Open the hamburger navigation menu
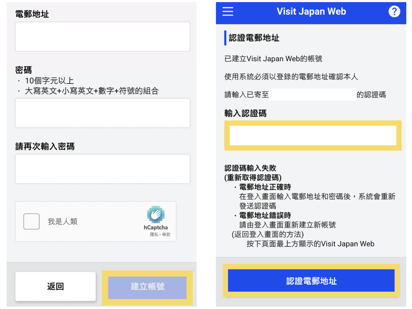Screen dimensions: 412x309 click(x=228, y=11)
